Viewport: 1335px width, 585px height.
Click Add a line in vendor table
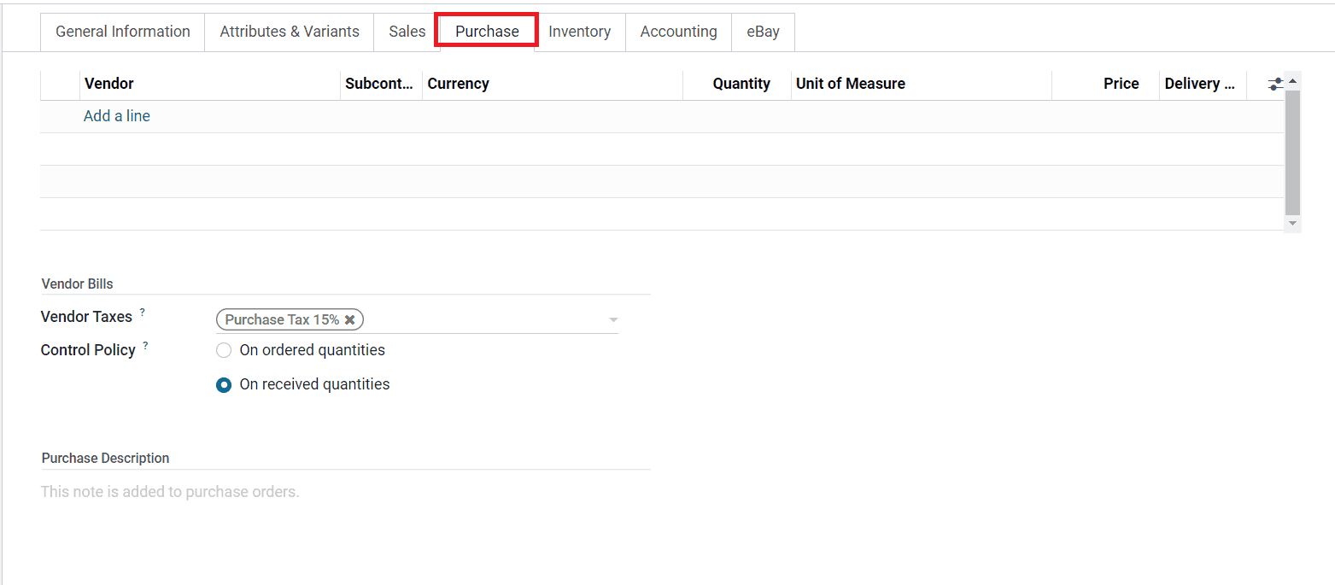click(x=117, y=116)
